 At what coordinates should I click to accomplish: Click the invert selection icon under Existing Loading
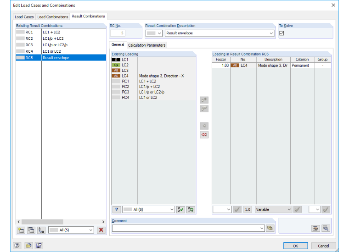(x=191, y=209)
